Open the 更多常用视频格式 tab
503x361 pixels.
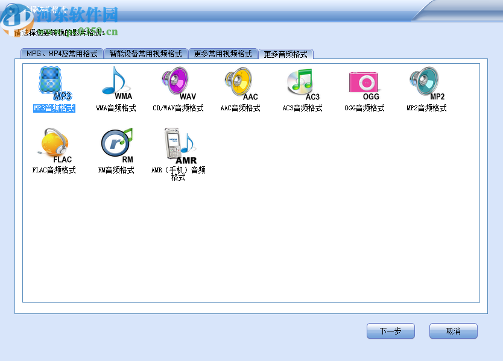(x=224, y=53)
